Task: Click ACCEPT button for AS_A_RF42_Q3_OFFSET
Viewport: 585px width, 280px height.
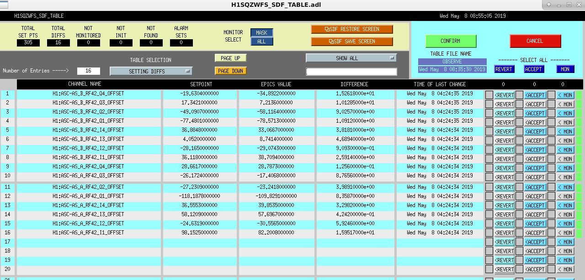Action: pos(535,177)
